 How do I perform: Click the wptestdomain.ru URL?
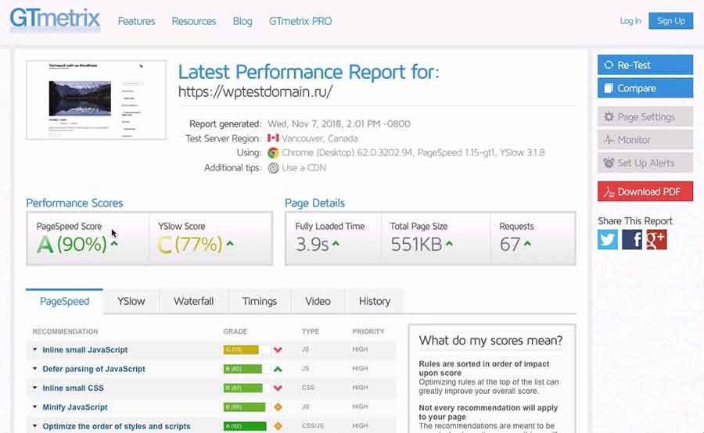tap(256, 91)
